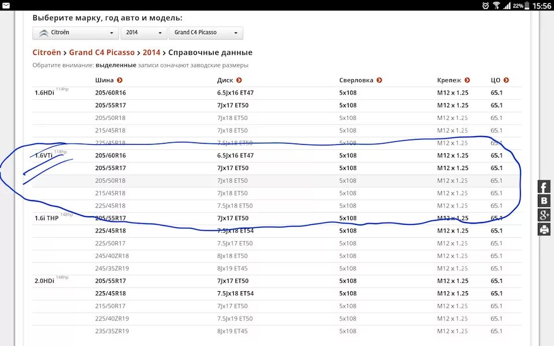554x346 pixels.
Task: Click the arrow icon next to ЦО
Action: point(506,80)
